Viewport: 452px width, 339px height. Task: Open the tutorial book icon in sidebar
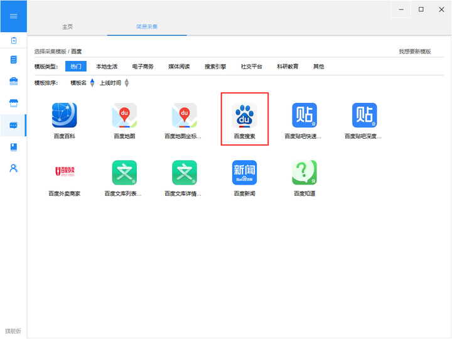pos(14,147)
